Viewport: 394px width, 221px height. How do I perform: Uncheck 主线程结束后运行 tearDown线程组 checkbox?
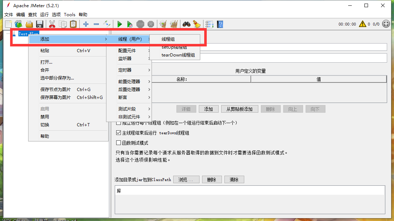coord(119,133)
